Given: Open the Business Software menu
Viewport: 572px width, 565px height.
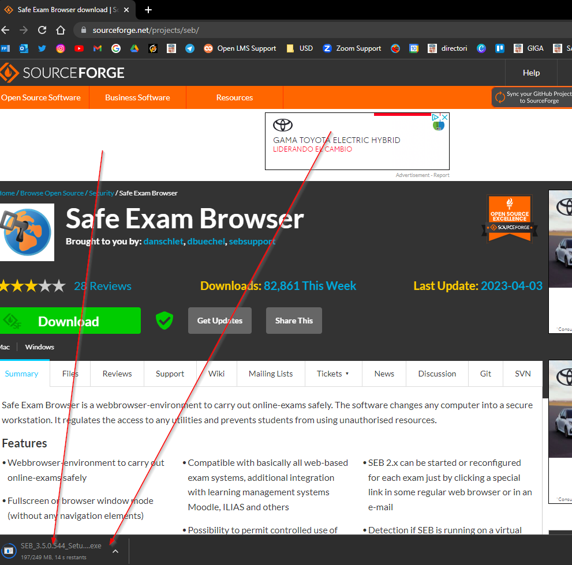Looking at the screenshot, I should point(137,97).
